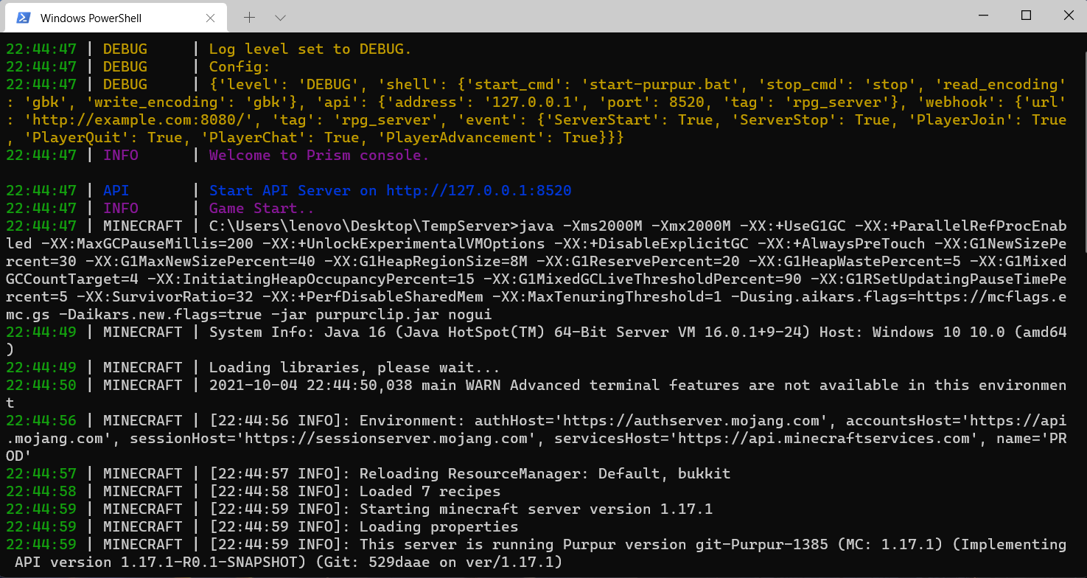Click the 'Welcome to Prism console' message
Image resolution: width=1087 pixels, height=578 pixels.
point(318,155)
